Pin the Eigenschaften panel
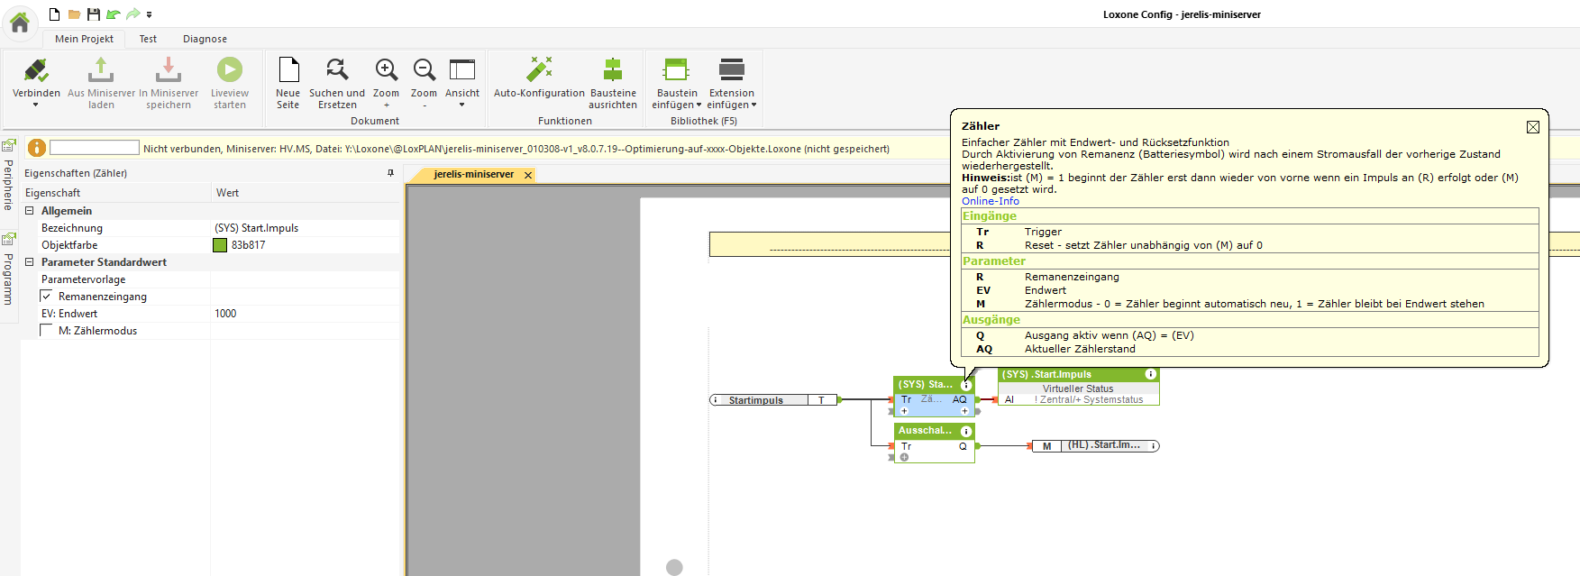This screenshot has width=1580, height=576. tap(390, 173)
